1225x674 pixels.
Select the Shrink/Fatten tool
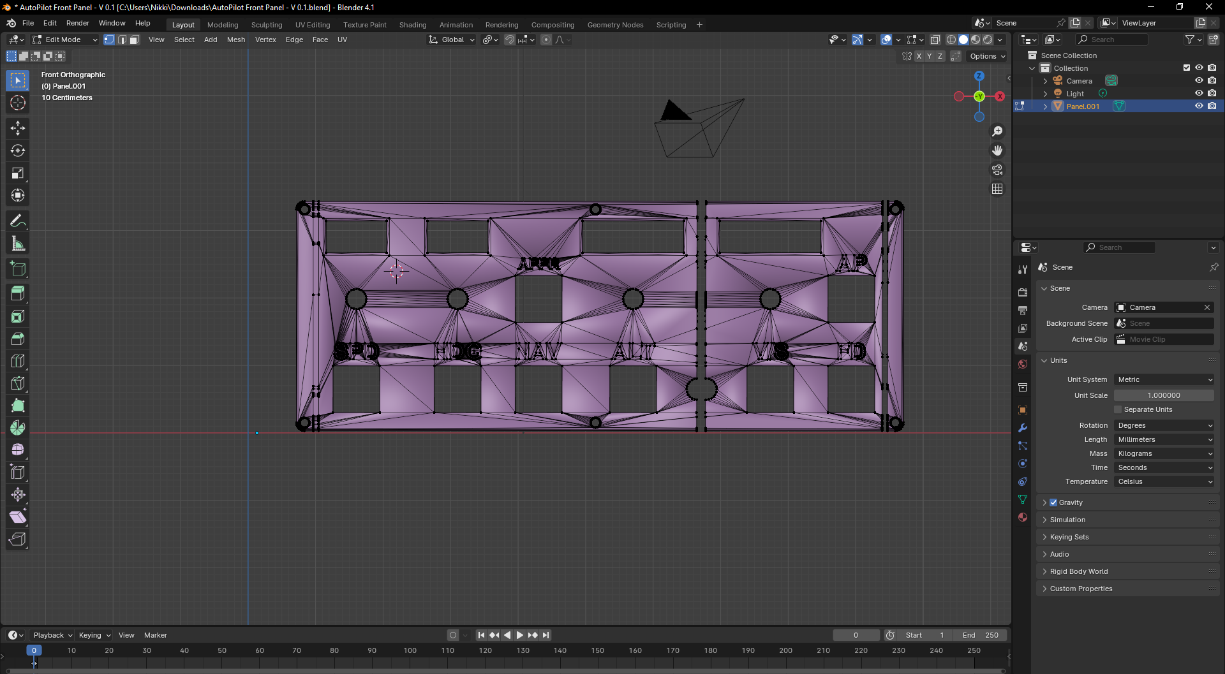click(18, 495)
